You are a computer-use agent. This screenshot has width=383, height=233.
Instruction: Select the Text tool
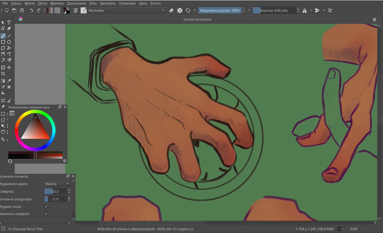(x=9, y=23)
